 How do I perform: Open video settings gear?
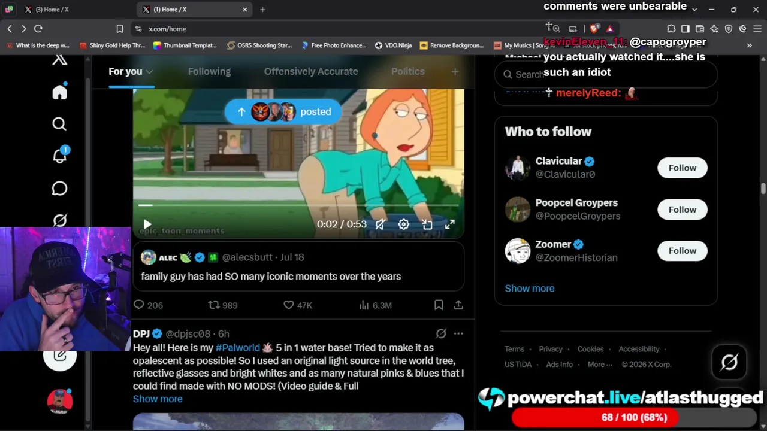(x=403, y=224)
